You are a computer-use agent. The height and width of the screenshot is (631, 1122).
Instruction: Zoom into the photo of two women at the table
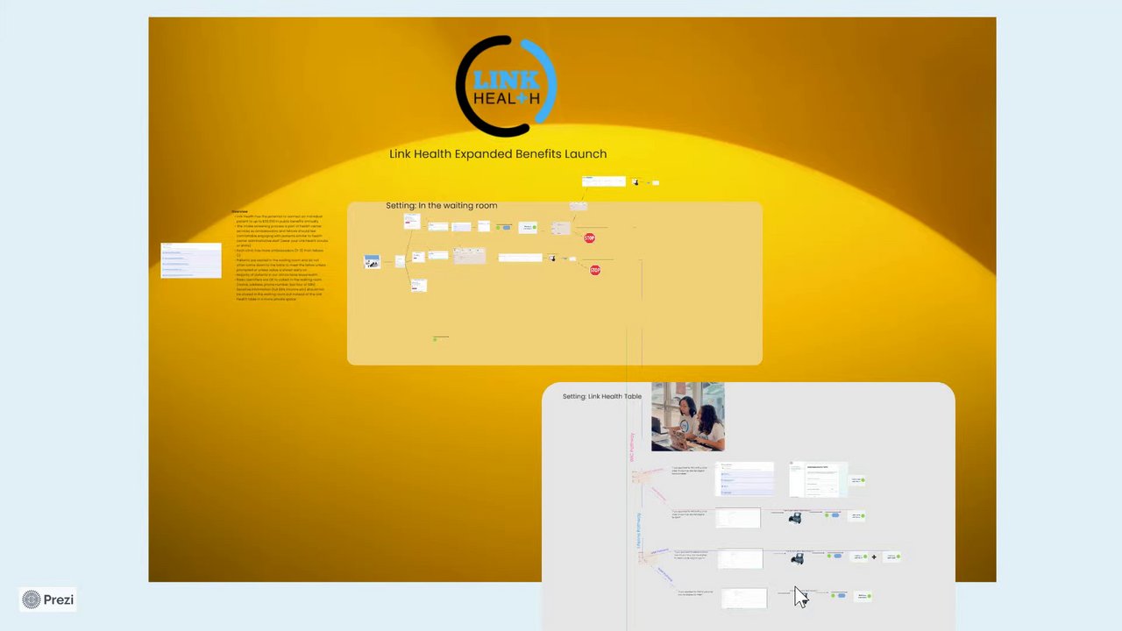click(688, 416)
